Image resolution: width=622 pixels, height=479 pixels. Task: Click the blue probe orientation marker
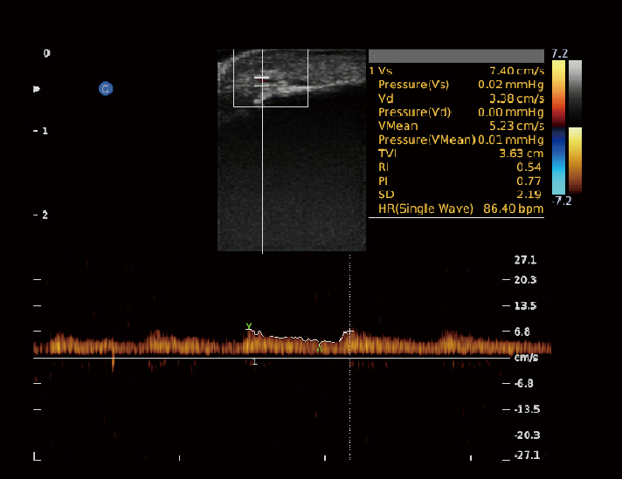(106, 88)
